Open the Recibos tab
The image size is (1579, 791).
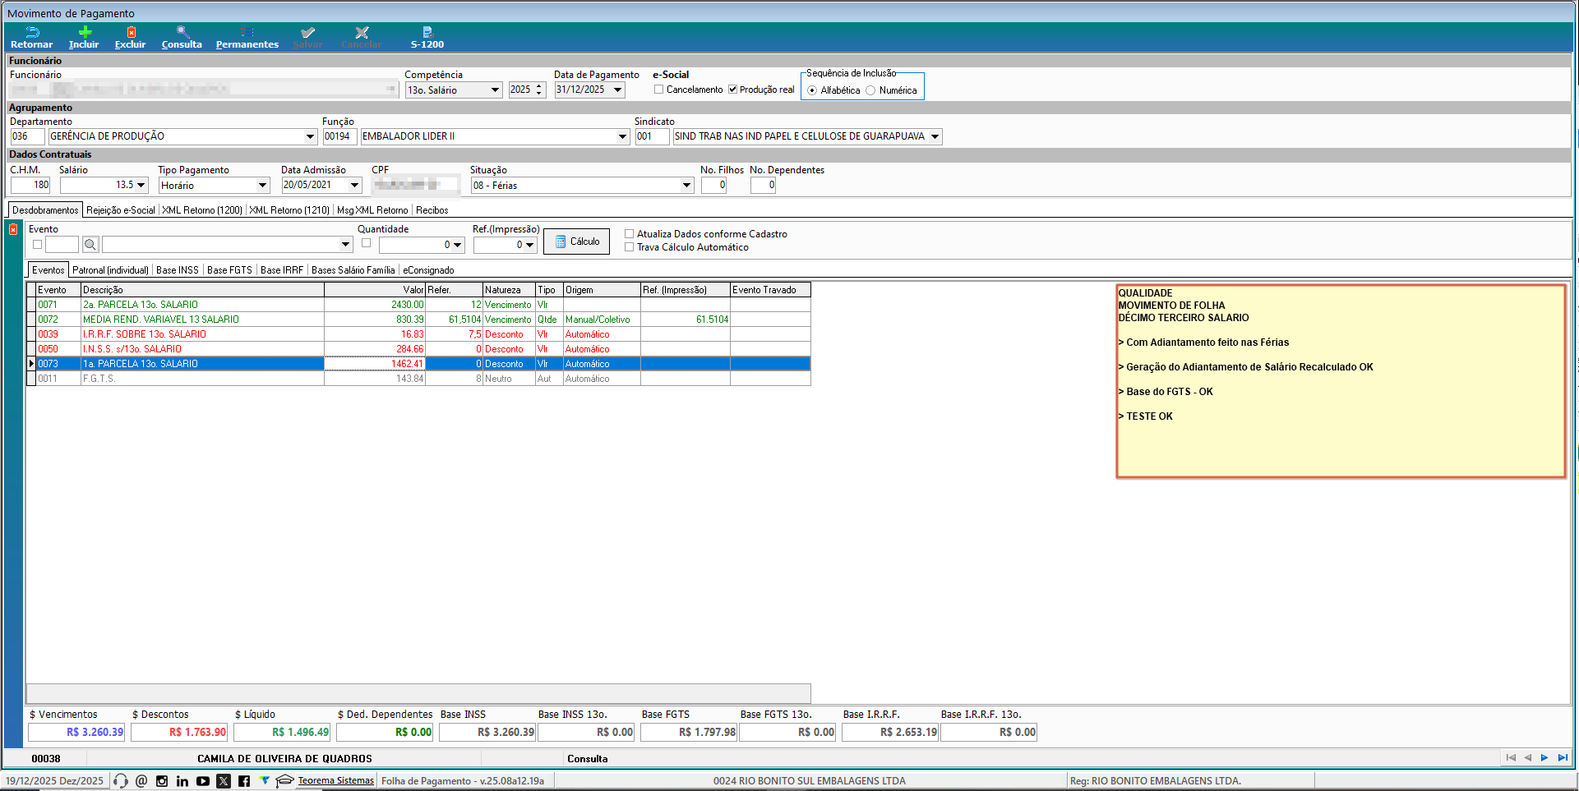pyautogui.click(x=432, y=210)
